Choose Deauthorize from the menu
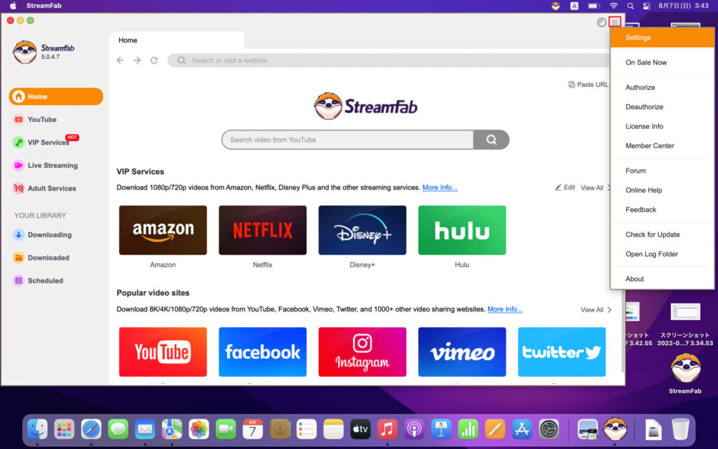Viewport: 718px width, 449px height. point(662,107)
